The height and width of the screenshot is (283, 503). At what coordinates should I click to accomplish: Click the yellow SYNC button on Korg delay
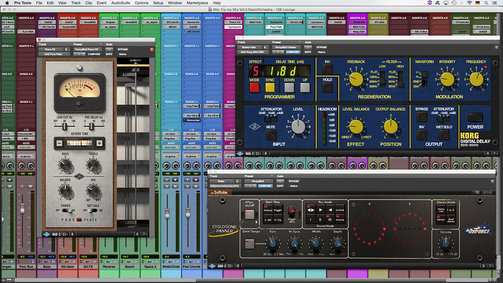pos(270,87)
